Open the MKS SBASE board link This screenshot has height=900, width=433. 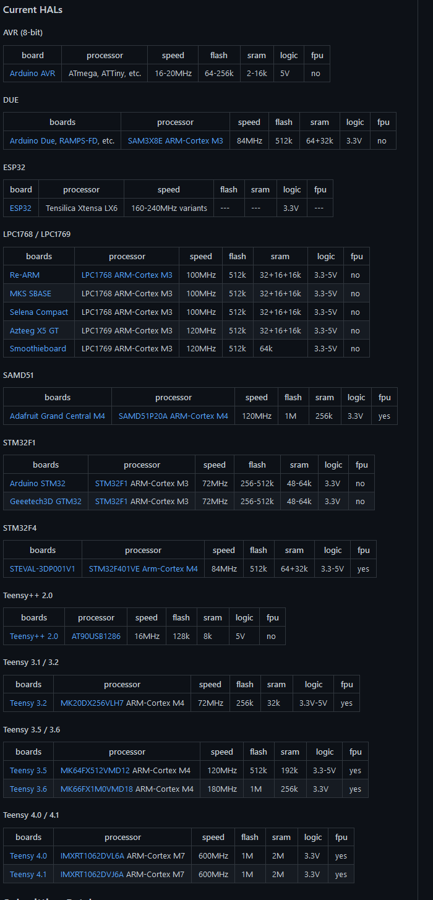pos(30,293)
